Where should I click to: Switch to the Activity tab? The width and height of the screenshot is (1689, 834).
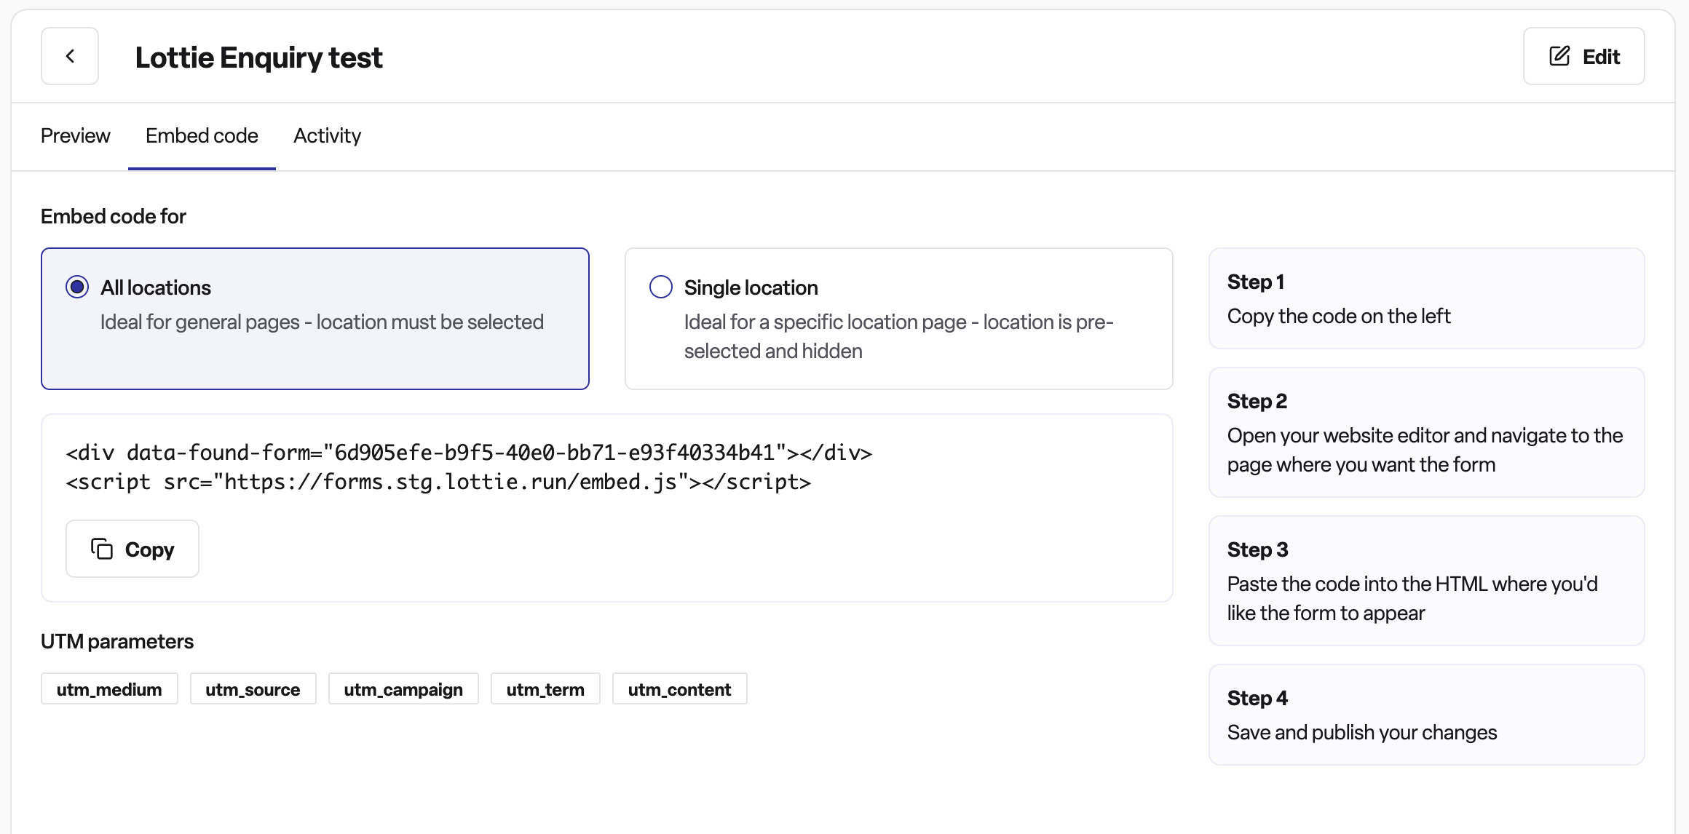[327, 136]
